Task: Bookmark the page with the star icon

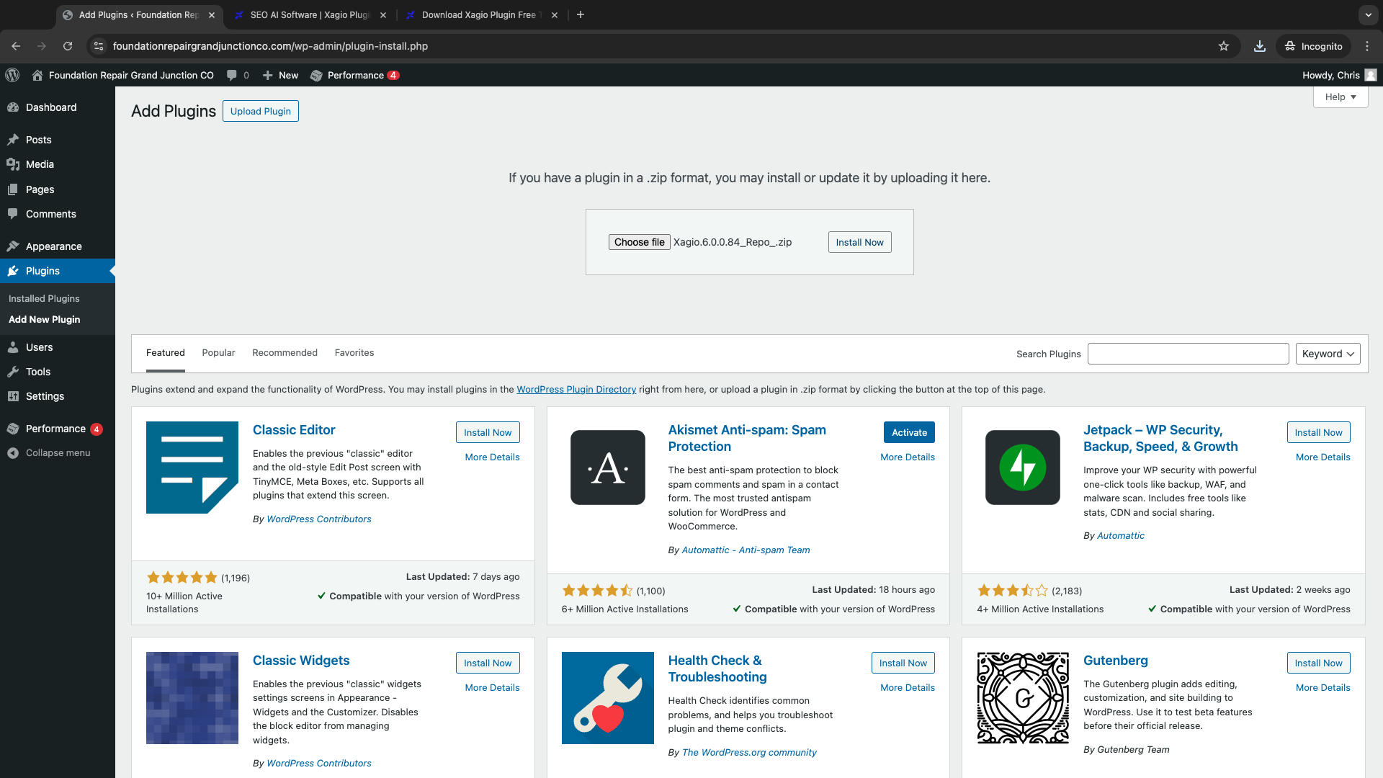Action: coord(1224,46)
